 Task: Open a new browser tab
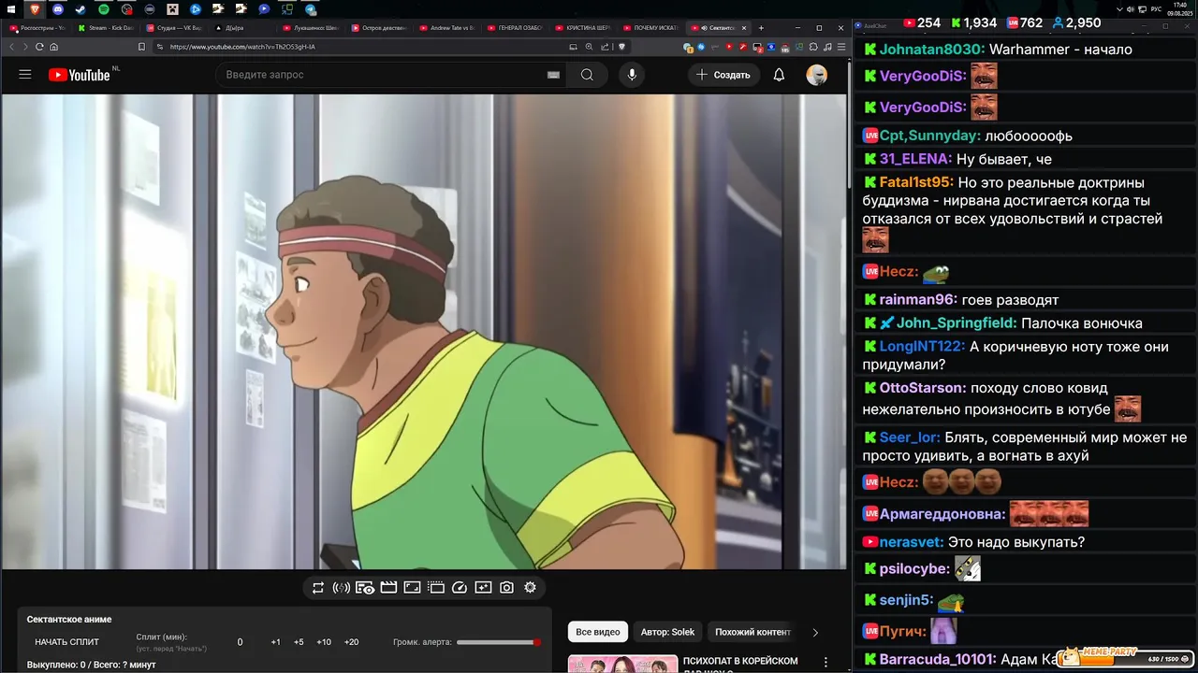click(x=761, y=28)
